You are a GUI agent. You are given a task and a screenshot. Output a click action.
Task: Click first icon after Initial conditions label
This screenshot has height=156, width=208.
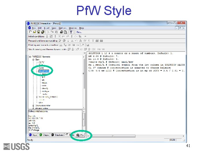coord(47,36)
